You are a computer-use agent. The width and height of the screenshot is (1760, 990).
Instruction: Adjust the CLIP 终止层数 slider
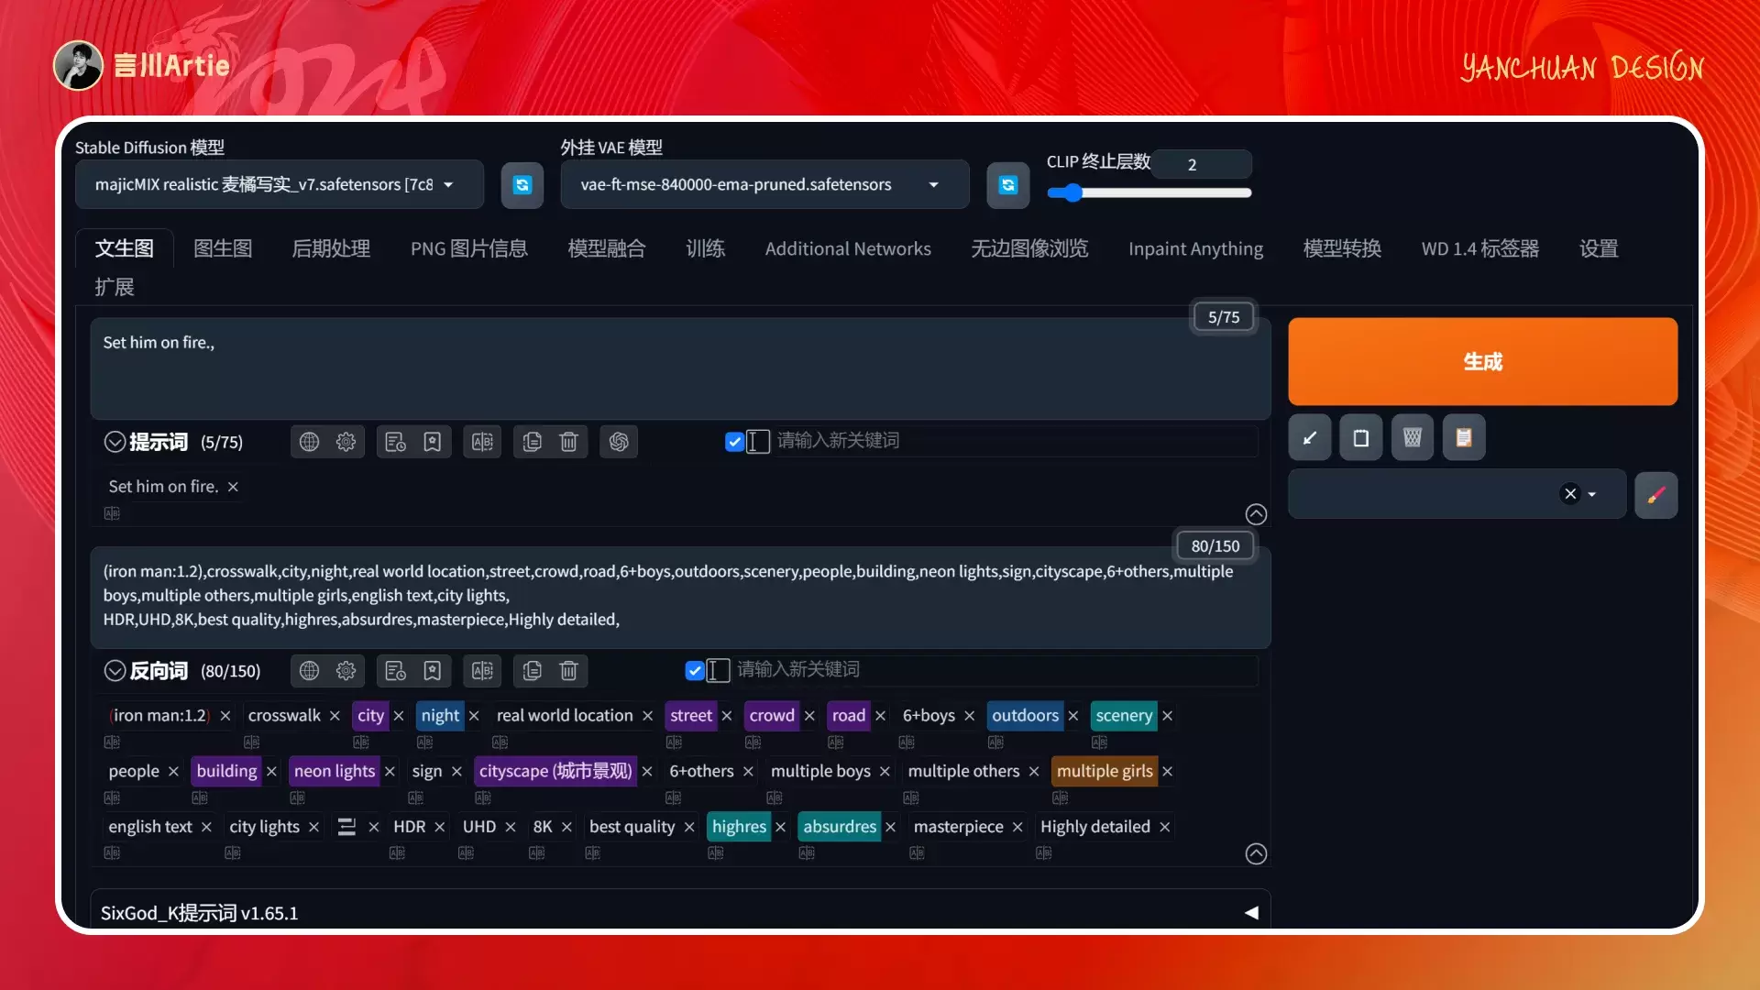point(1149,192)
